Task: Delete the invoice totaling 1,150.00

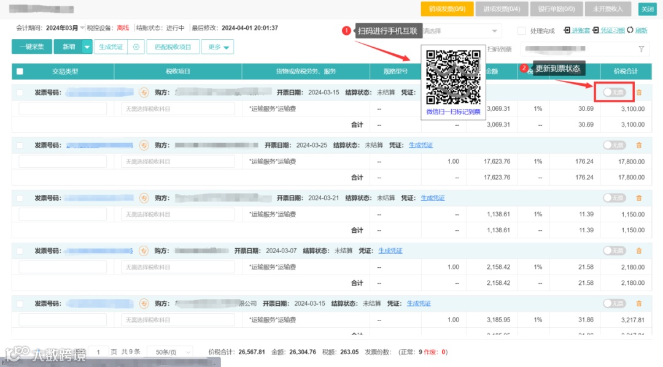Action: click(639, 198)
